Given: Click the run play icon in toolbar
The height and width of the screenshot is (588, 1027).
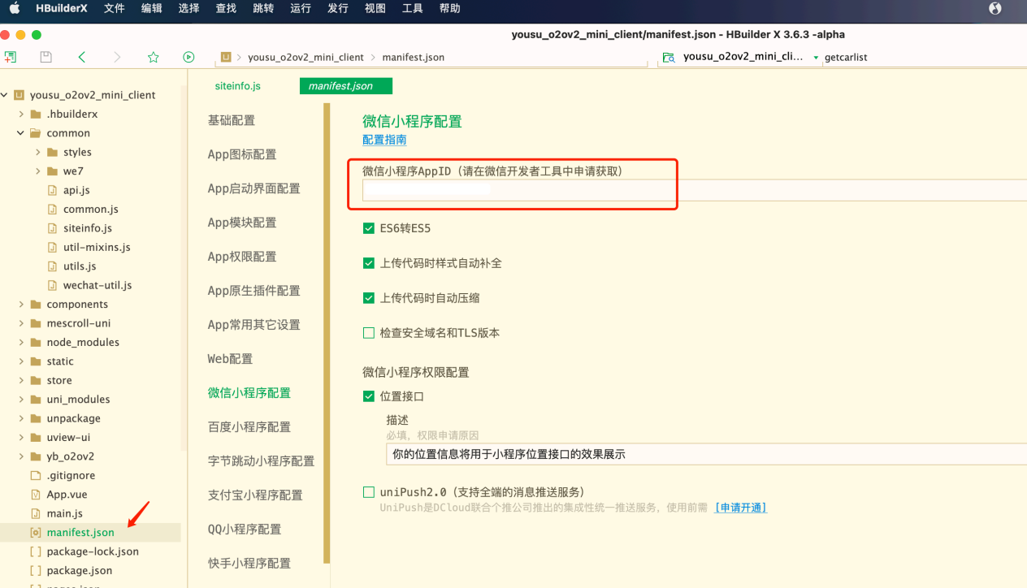Looking at the screenshot, I should pyautogui.click(x=188, y=57).
